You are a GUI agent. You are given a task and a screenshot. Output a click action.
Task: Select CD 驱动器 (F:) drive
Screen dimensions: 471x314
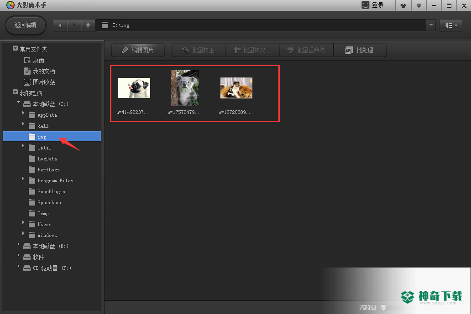click(47, 268)
